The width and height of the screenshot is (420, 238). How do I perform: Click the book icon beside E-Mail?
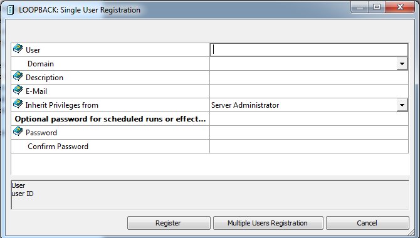click(18, 90)
